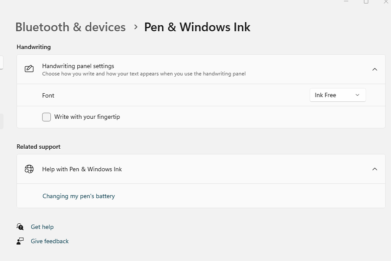The width and height of the screenshot is (391, 261).
Task: Enable Write with your fingertip
Action: point(46,117)
